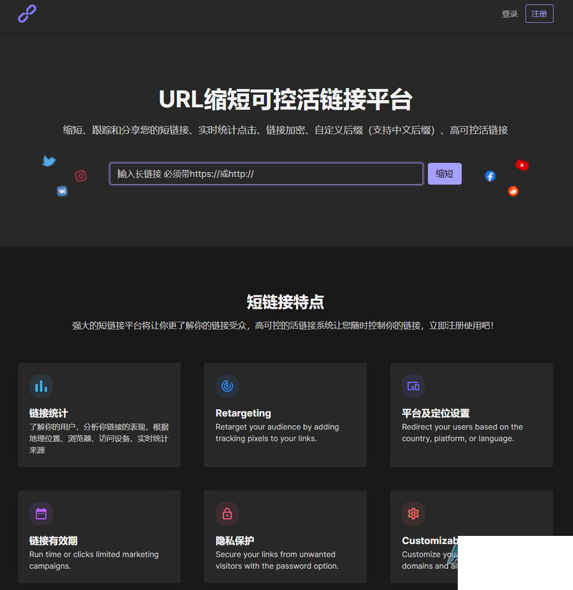
Task: Click the Twitter bird icon
Action: click(x=48, y=161)
